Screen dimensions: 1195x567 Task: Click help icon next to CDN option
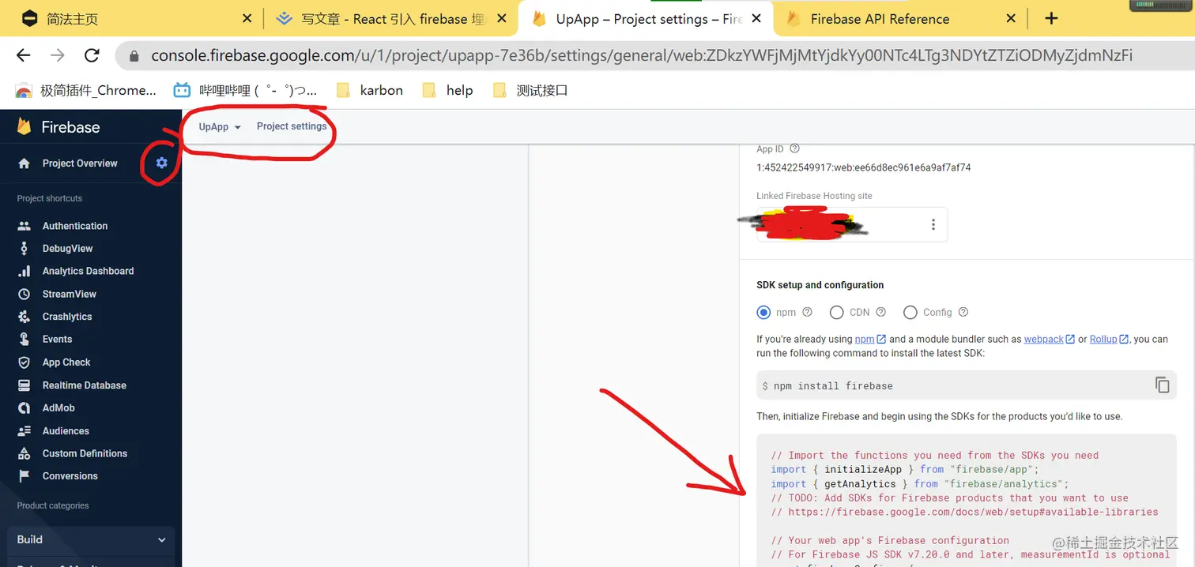point(880,312)
